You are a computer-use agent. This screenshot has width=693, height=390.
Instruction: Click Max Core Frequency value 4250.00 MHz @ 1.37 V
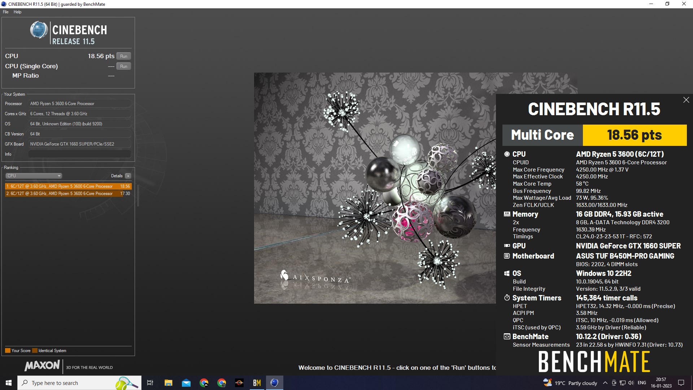coord(602,170)
